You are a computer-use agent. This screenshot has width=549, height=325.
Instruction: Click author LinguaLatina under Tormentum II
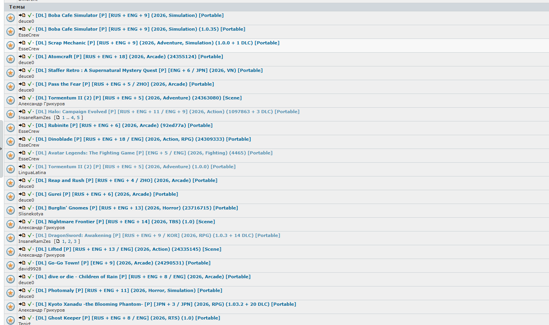click(32, 173)
